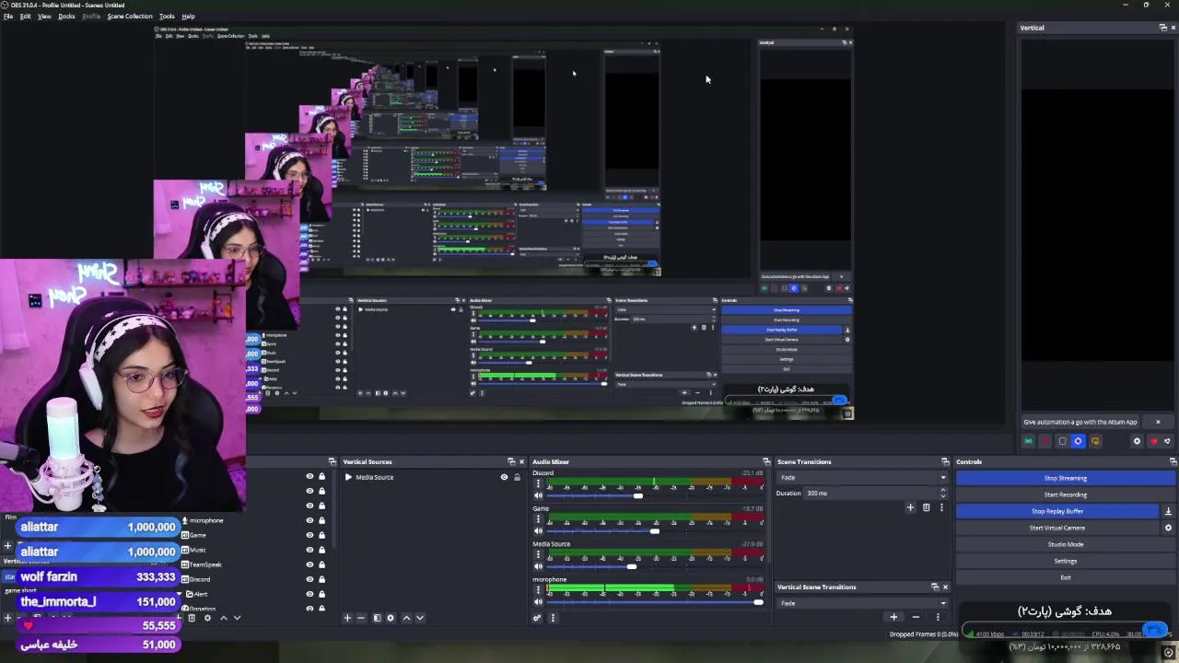The height and width of the screenshot is (663, 1179).
Task: Click the Stop Streaming button
Action: click(x=1065, y=478)
